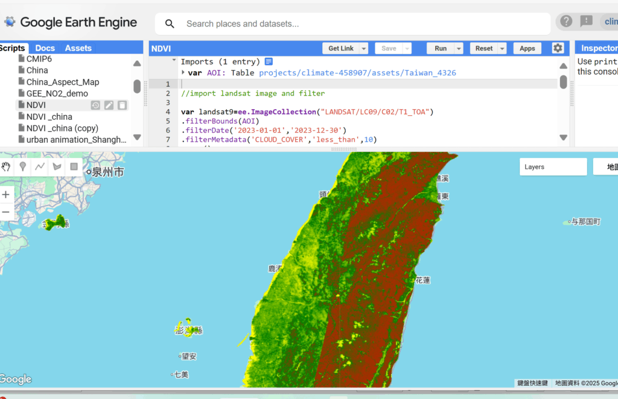Click the rename pencil icon for NDVI
The image size is (618, 399).
(109, 105)
